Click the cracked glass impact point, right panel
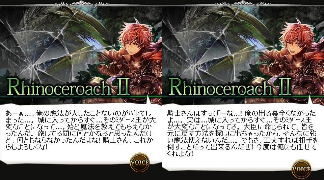Screen dimensions: 324x180 pos(197,67)
